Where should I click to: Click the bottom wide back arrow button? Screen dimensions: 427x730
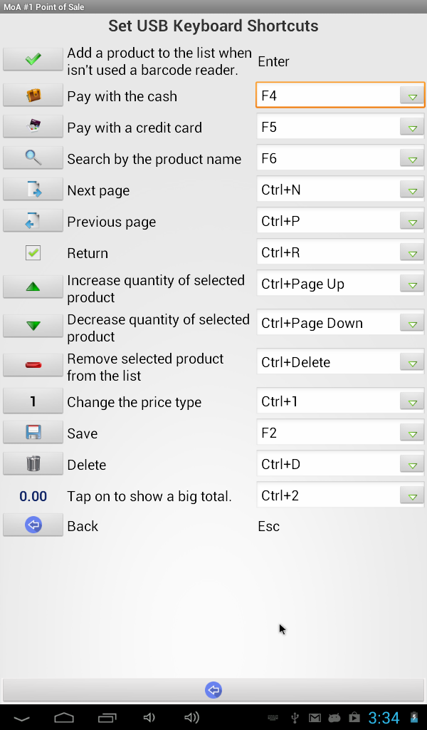point(213,690)
